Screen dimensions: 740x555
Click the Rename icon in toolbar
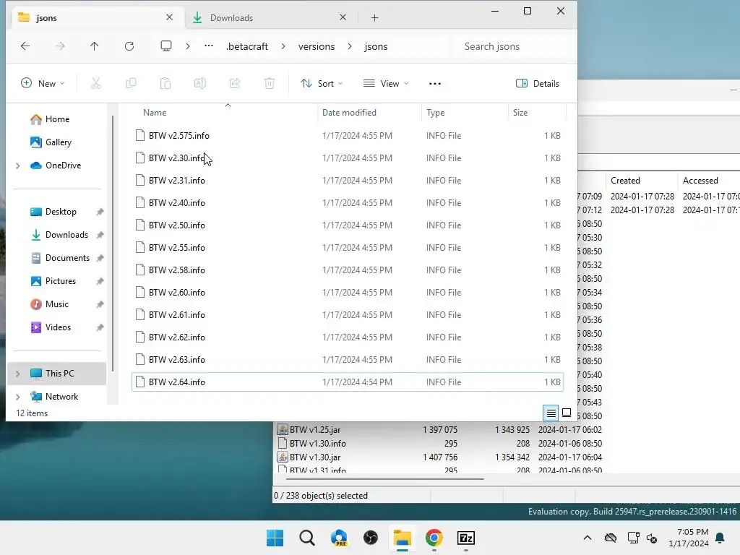200,84
